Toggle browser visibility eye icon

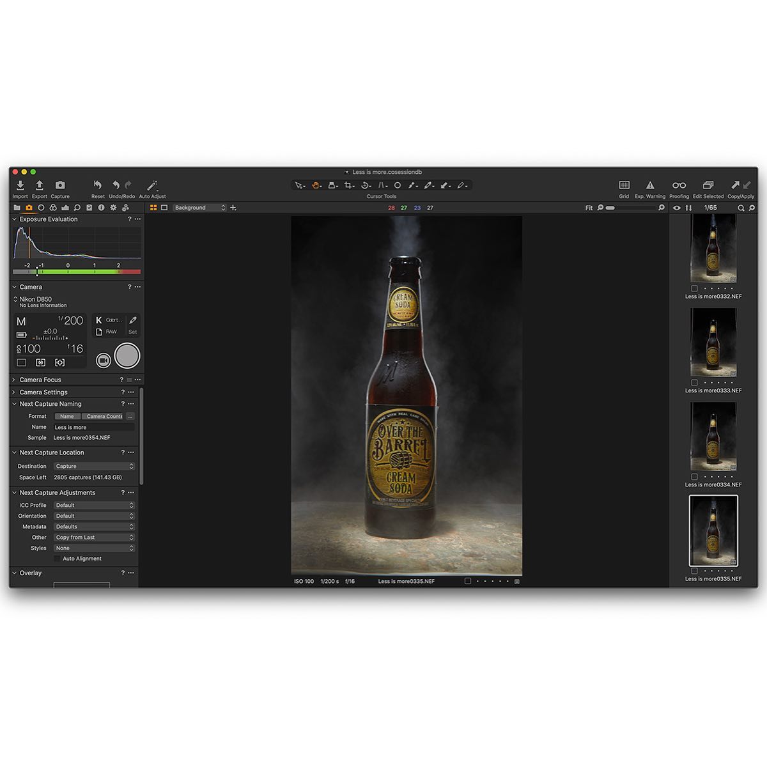[677, 208]
